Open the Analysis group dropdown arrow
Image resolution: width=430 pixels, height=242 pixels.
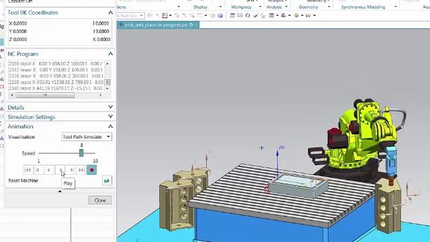point(286,7)
